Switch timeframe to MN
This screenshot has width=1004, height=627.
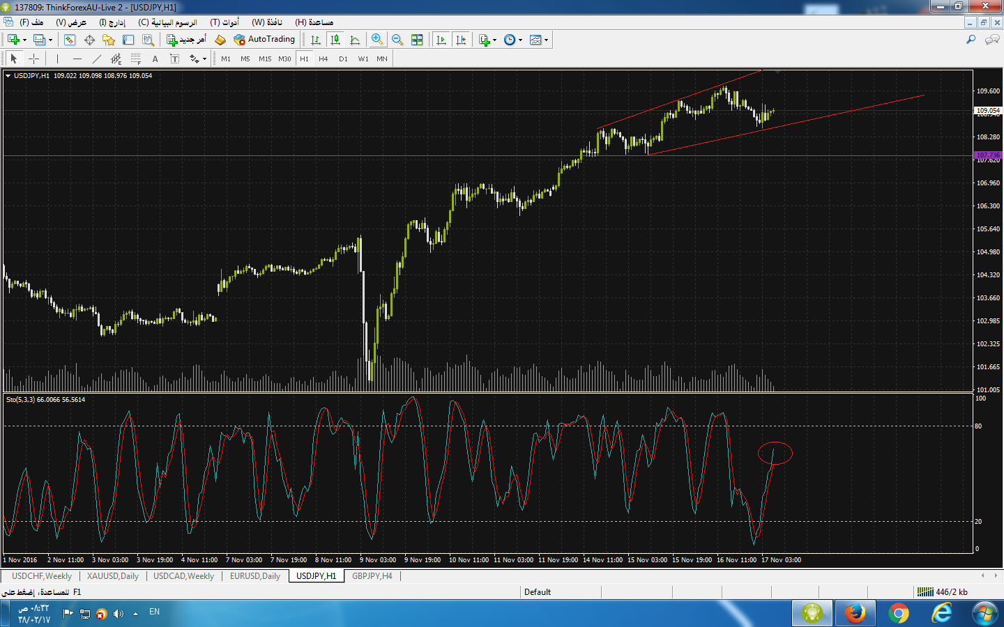[x=382, y=59]
